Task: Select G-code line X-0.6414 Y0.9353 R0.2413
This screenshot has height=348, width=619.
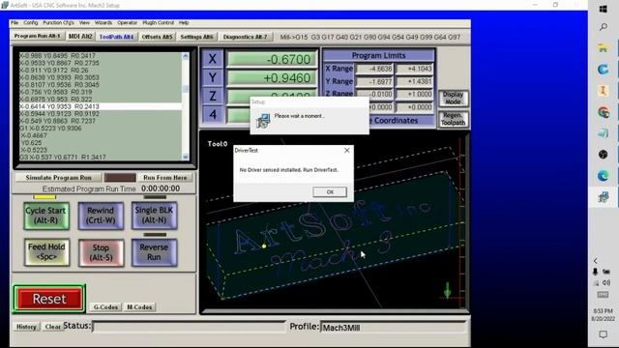Action: click(101, 106)
